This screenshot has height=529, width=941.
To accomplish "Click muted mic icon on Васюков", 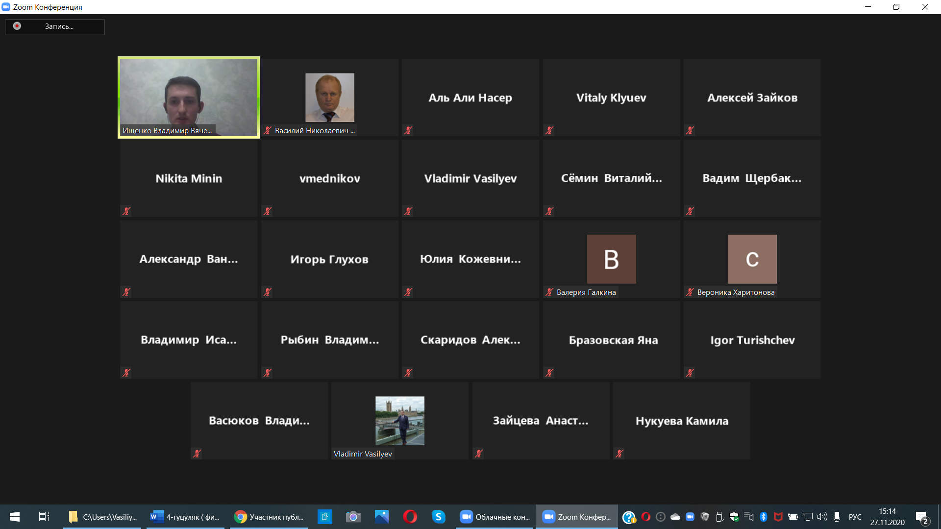I will coord(197,454).
